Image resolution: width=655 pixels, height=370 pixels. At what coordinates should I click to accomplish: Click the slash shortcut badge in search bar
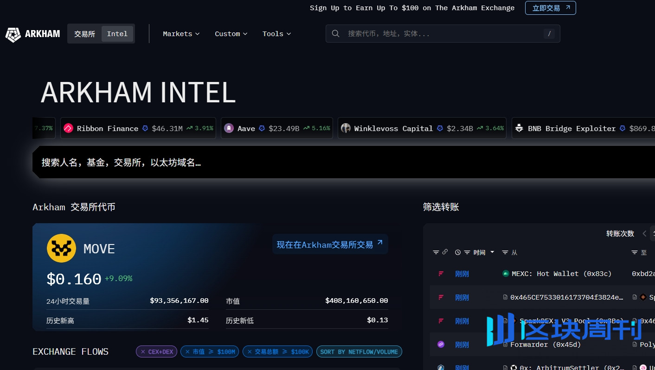click(549, 34)
